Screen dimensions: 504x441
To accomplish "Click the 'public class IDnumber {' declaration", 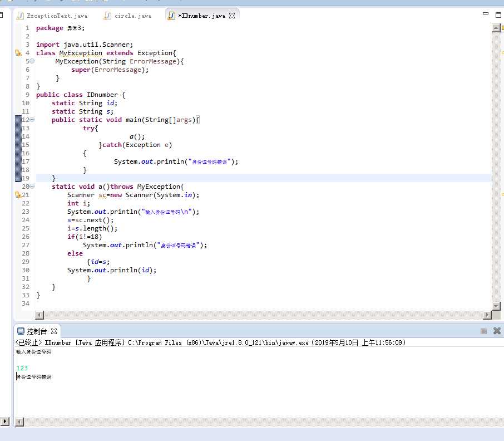I will click(x=81, y=95).
